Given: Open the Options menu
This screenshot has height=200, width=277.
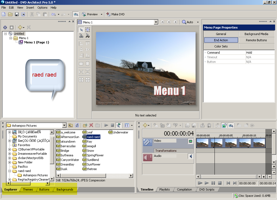Looking at the screenshot, I should coord(42,8).
